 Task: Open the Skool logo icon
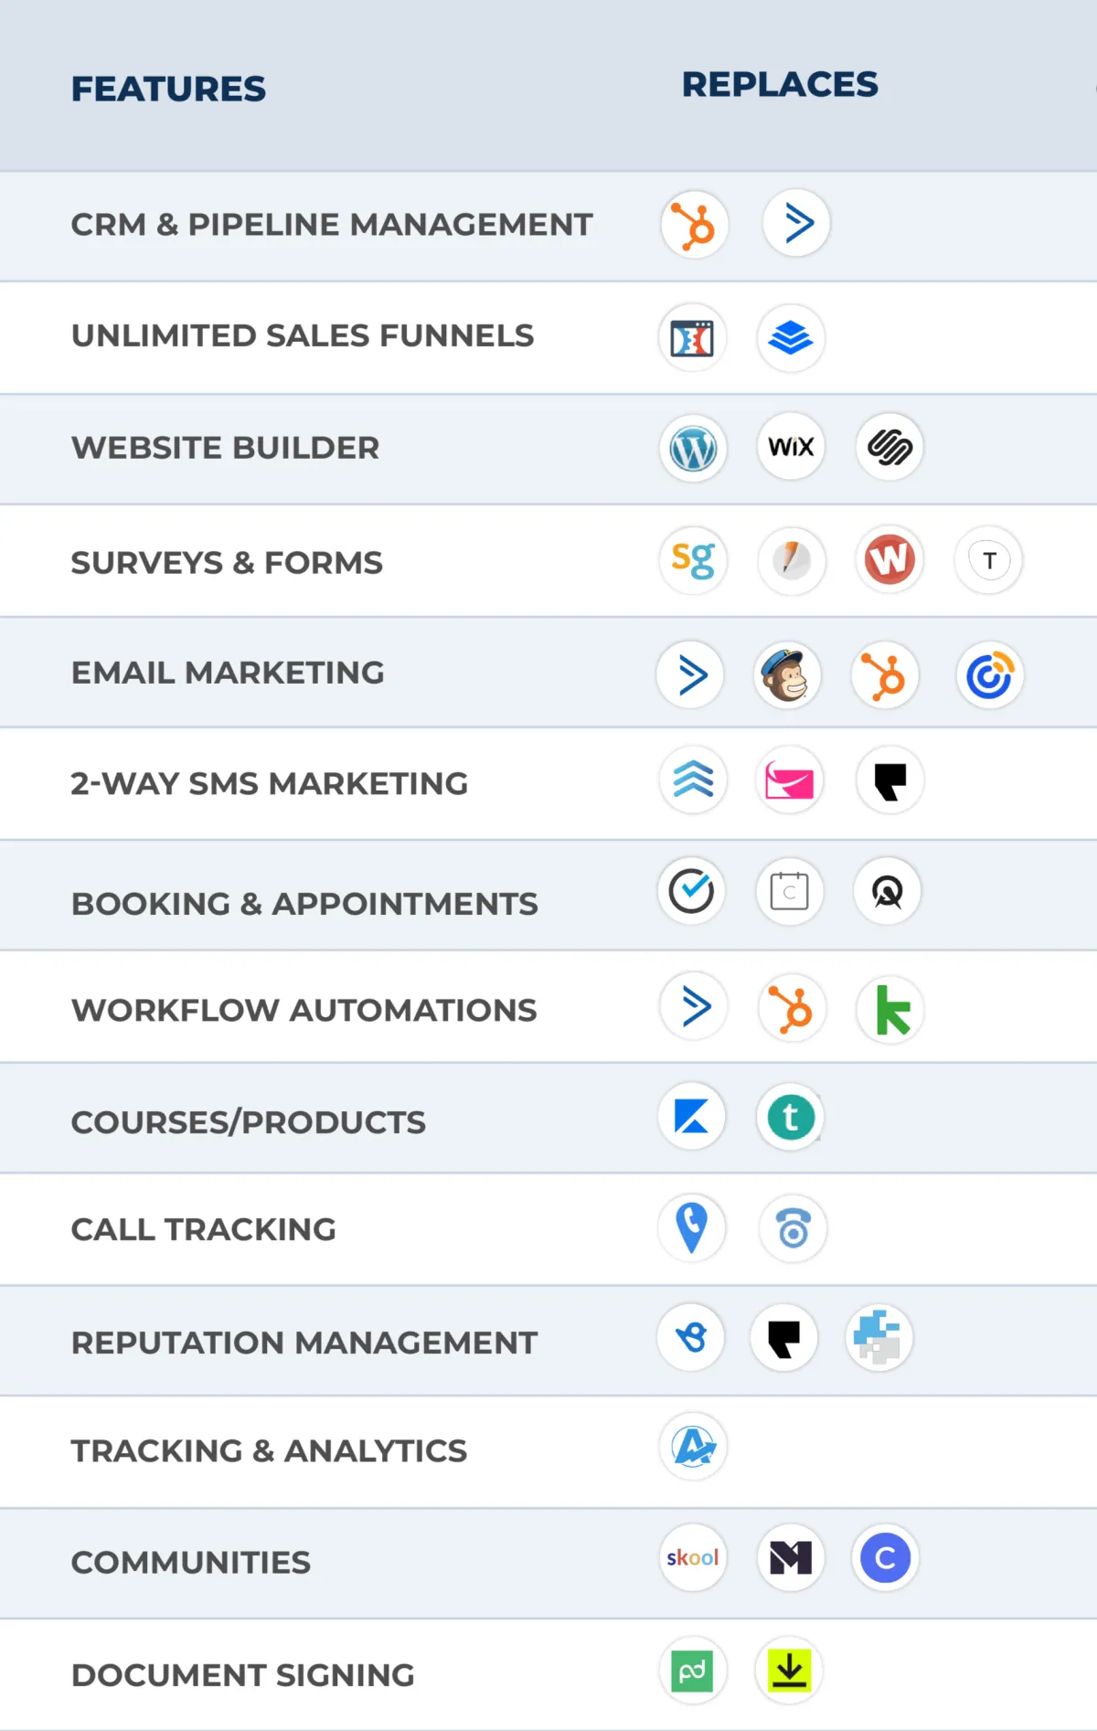coord(693,1557)
